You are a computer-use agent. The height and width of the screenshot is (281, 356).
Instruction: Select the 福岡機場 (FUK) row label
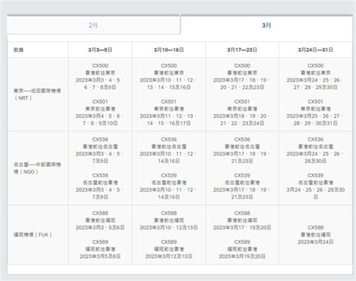tap(33, 234)
